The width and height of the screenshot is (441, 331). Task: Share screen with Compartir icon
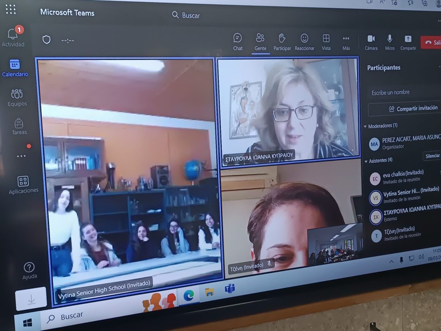(x=408, y=42)
